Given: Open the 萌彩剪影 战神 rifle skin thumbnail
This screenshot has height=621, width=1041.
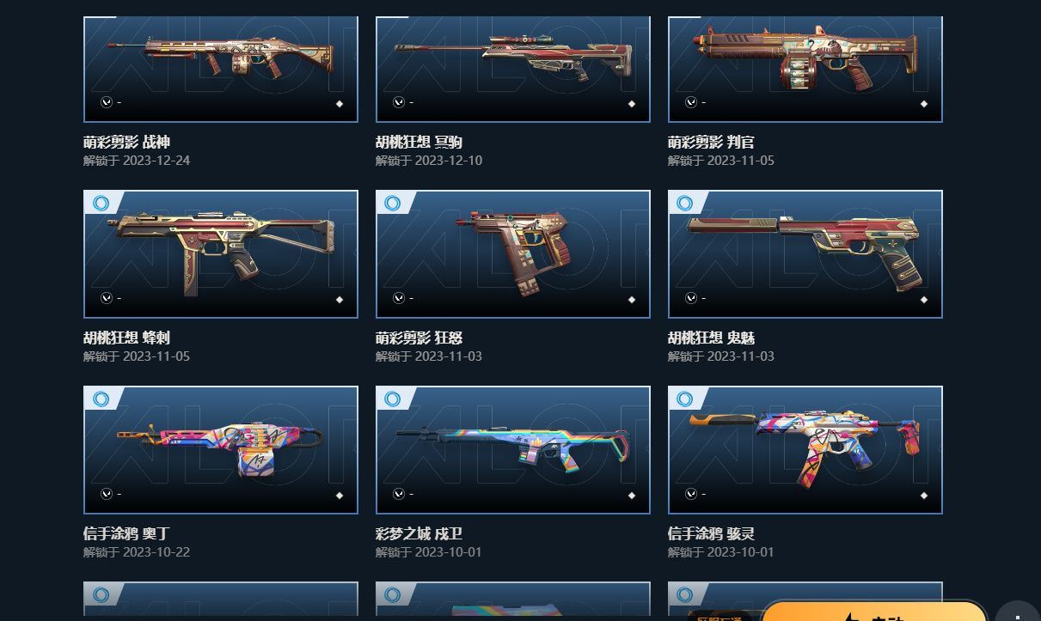Looking at the screenshot, I should pos(221,69).
